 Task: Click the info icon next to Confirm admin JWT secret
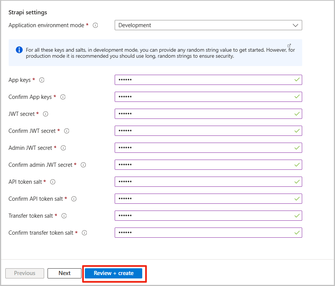83,165
